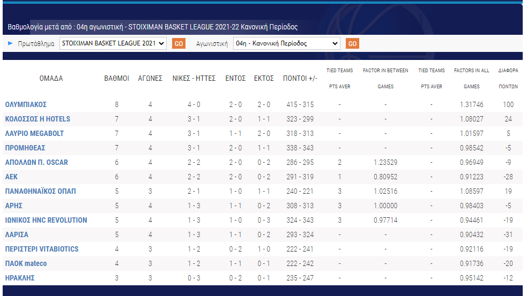Screen dimensions: 527x296
Task: Open ΛΑΥΡΙΟ MEGABOLT team link
Action: 34,133
